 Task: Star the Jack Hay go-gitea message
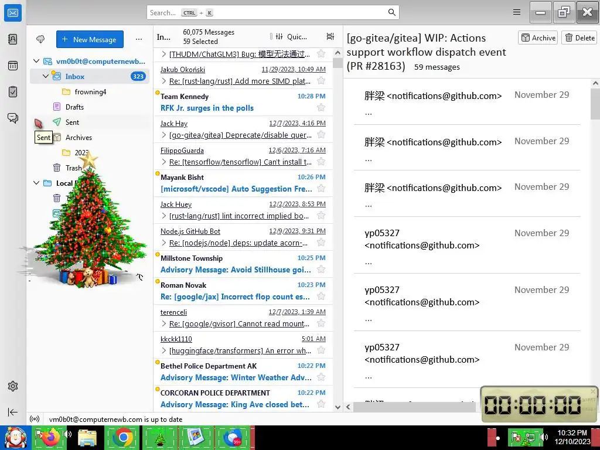(x=321, y=134)
